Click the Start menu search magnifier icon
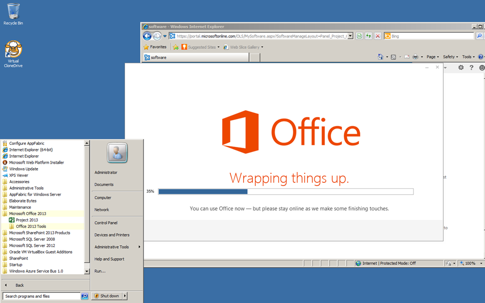 point(84,296)
